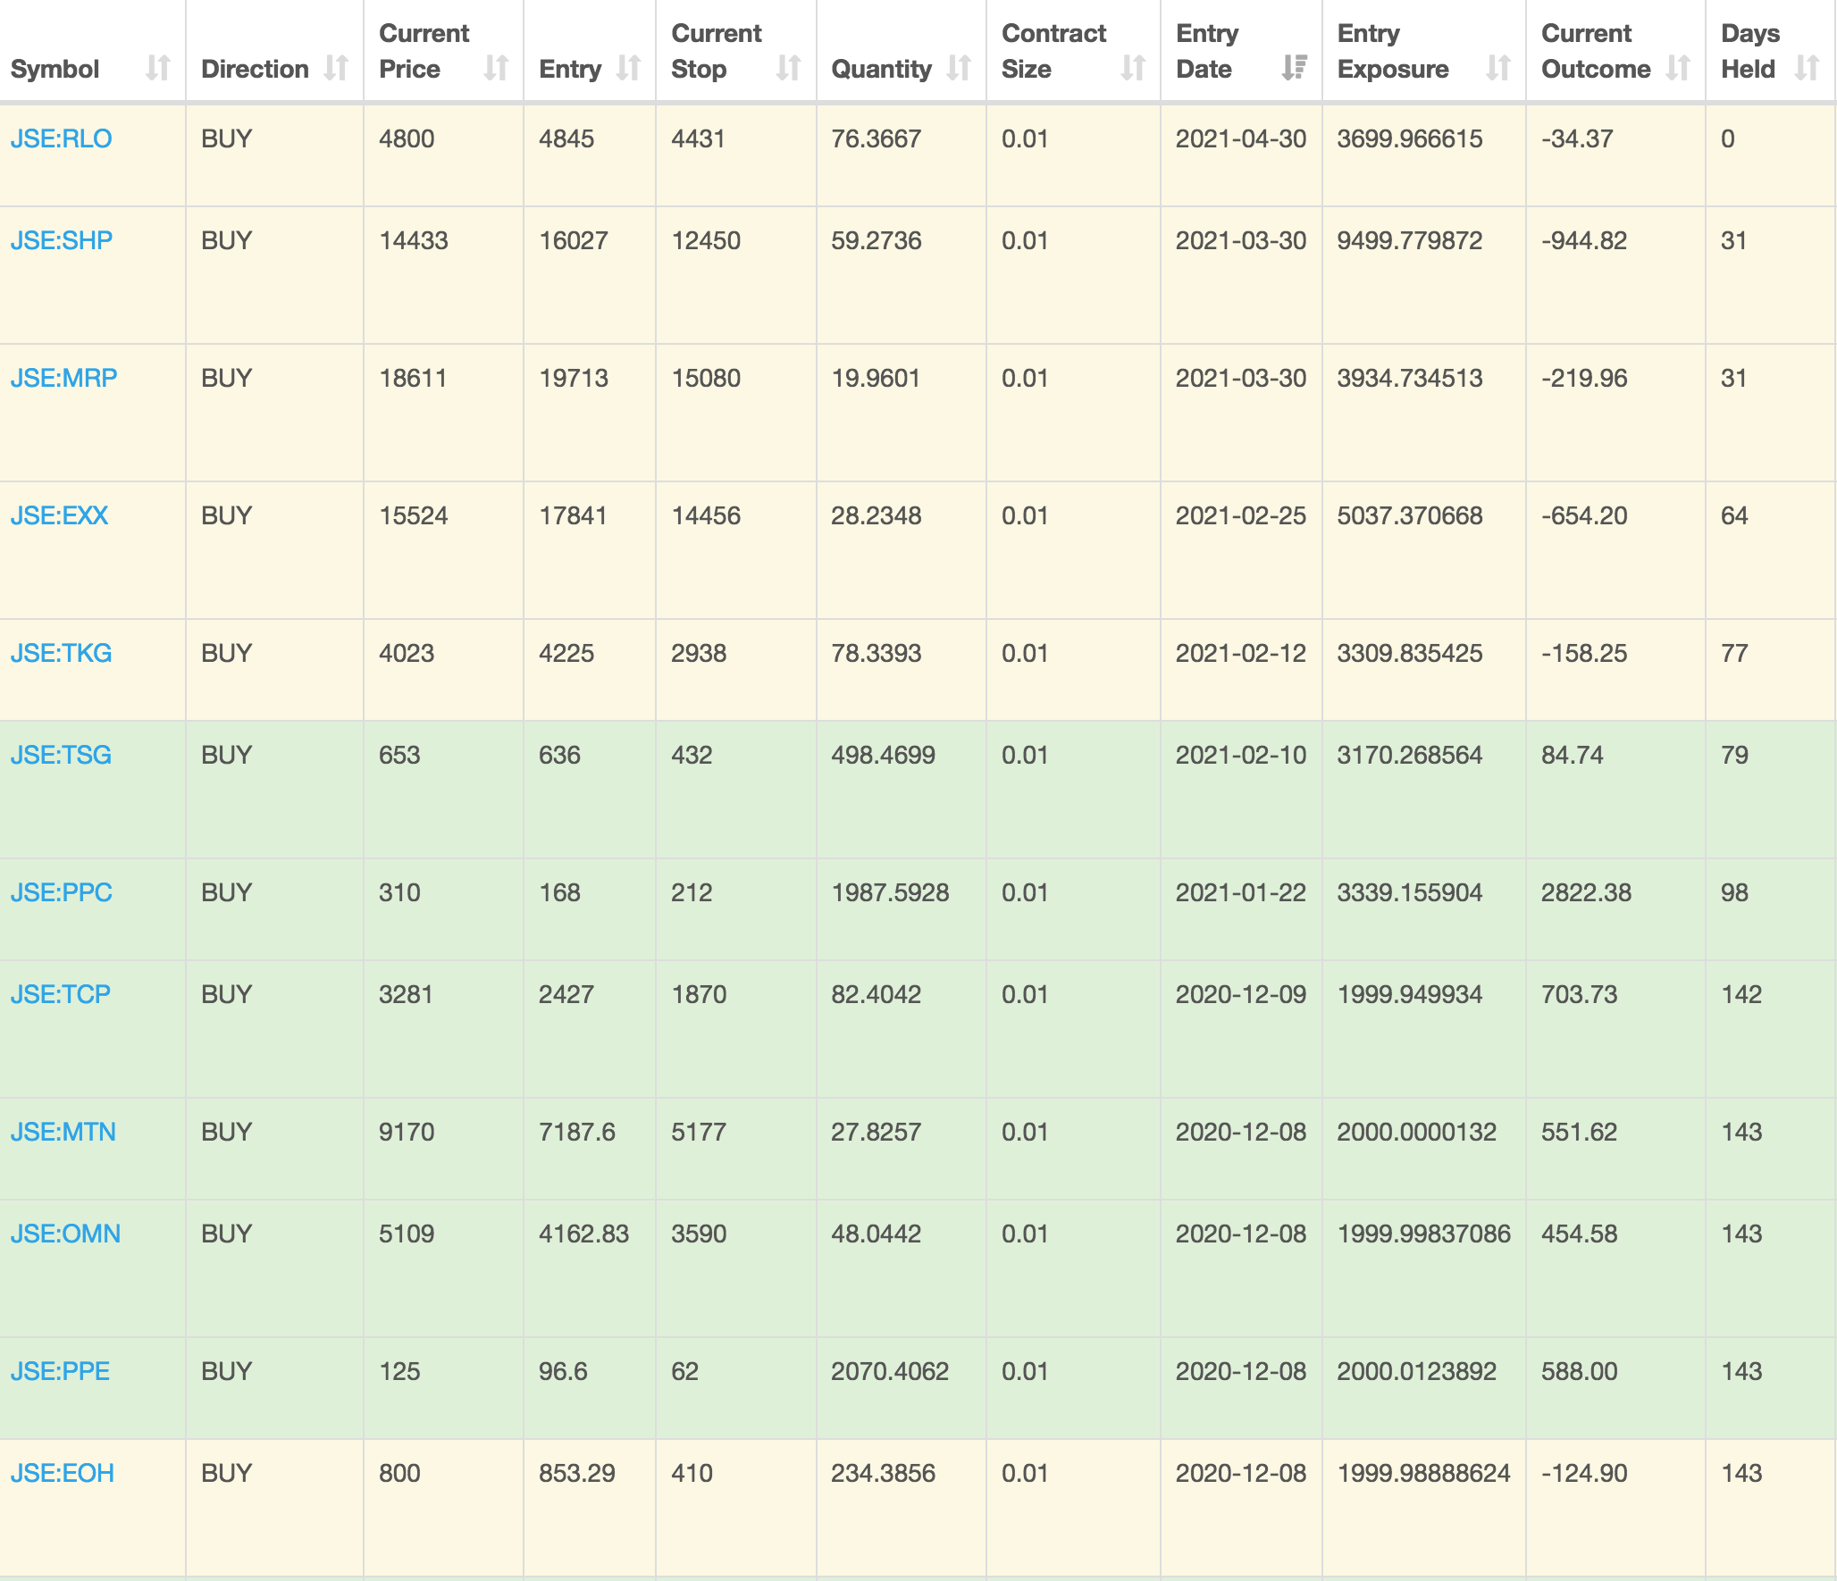
Task: Click the Quantity header label
Action: click(881, 69)
